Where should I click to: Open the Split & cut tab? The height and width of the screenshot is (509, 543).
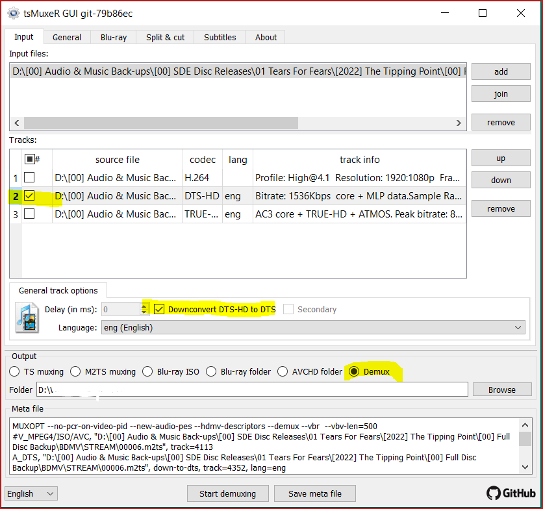(165, 37)
